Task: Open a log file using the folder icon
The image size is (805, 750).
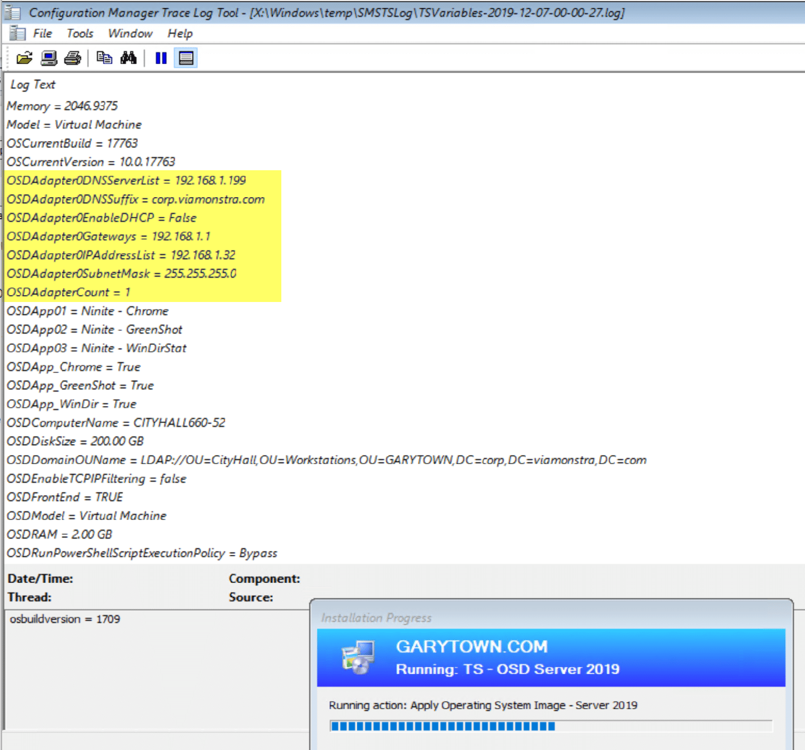Action: 24,58
